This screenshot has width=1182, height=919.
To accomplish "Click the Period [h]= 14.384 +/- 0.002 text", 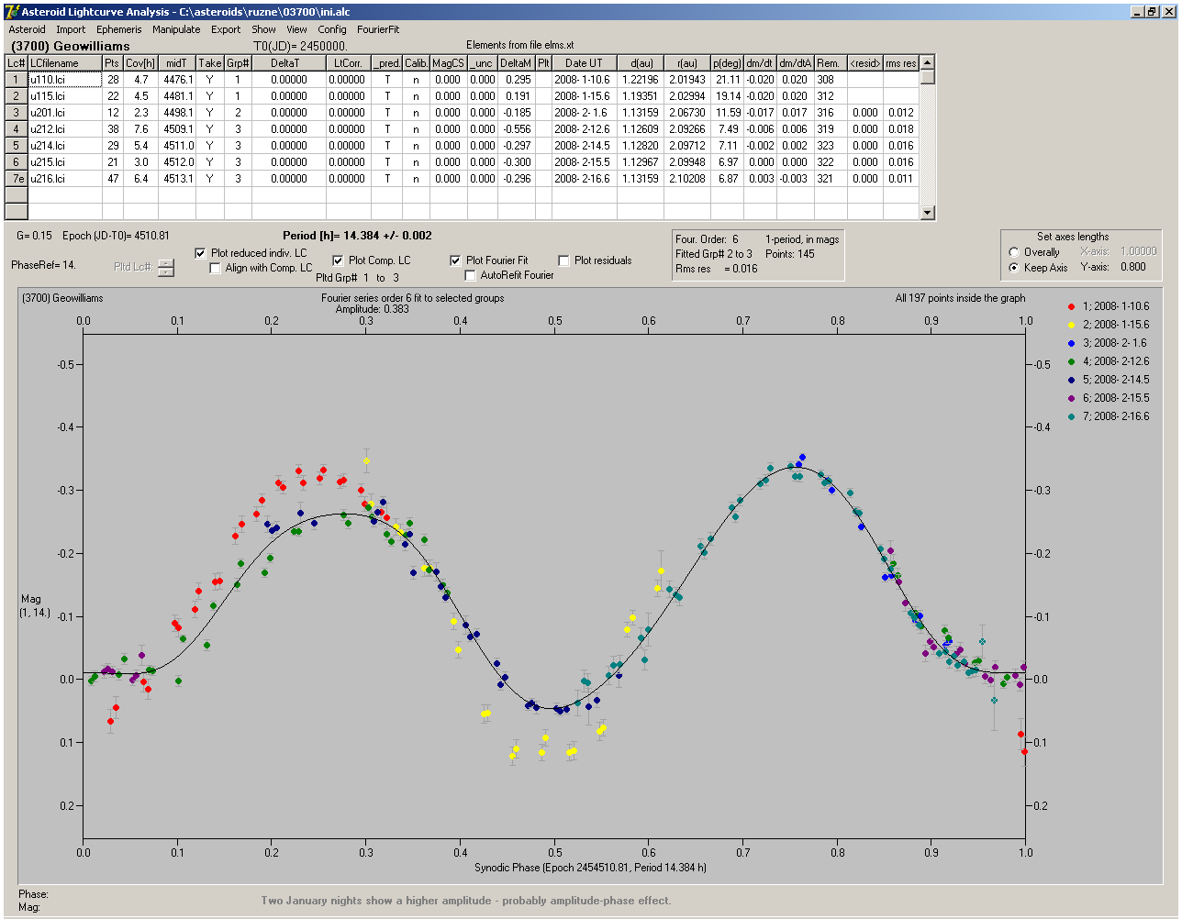I will click(x=357, y=236).
